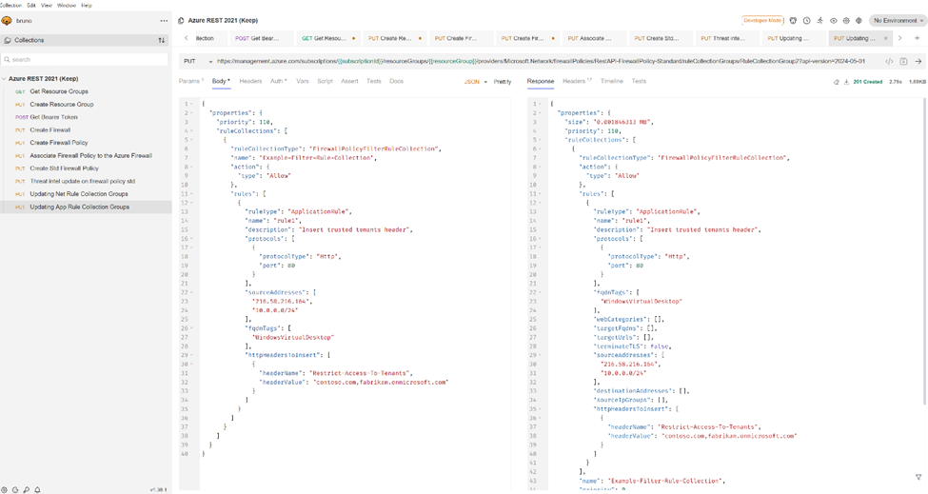Open the timeline clock icon
Viewport: 928px width, 494px height.
click(807, 21)
